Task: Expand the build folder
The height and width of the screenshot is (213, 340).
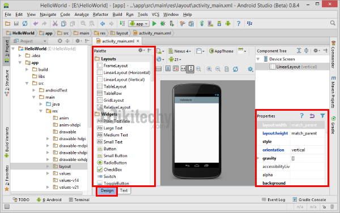Action: click(27, 69)
